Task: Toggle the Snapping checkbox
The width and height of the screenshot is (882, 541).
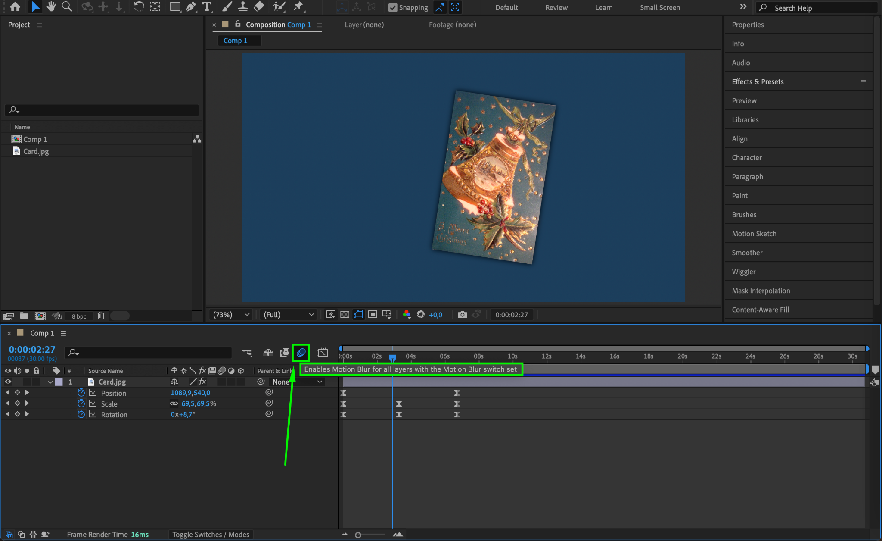Action: click(x=392, y=7)
